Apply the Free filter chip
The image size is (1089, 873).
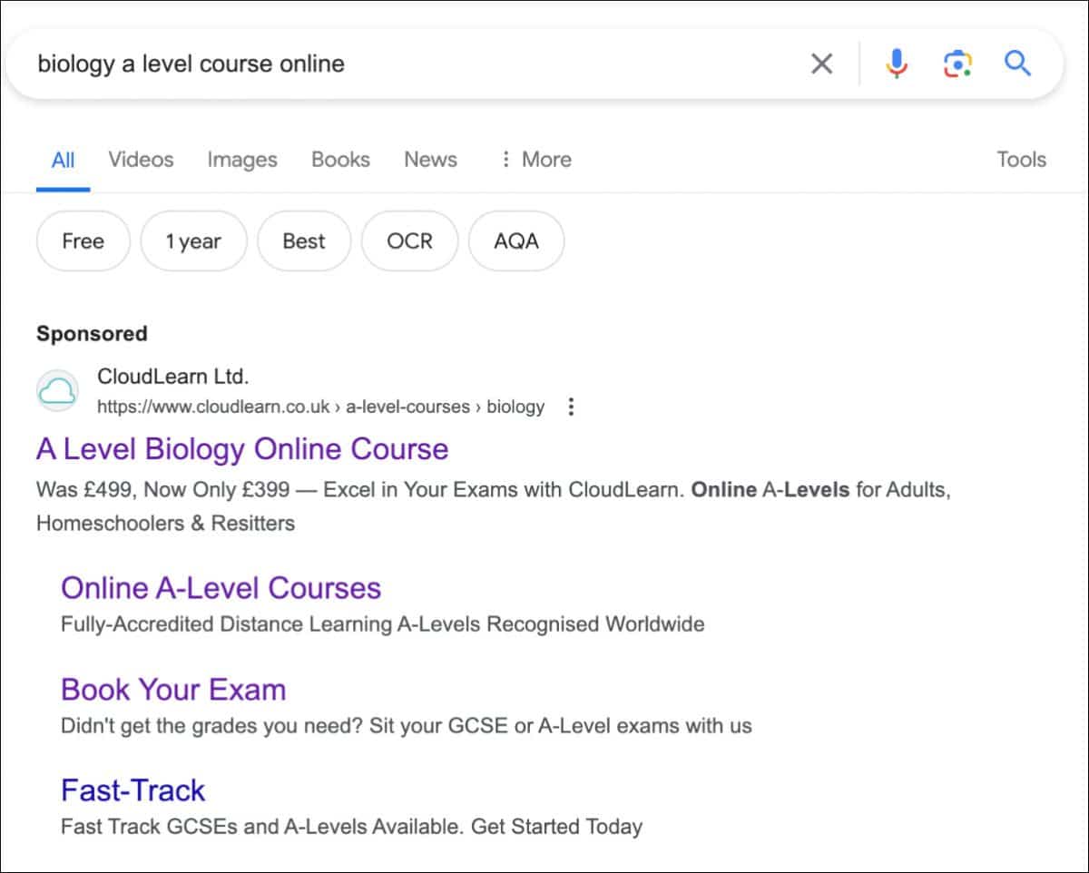tap(83, 241)
